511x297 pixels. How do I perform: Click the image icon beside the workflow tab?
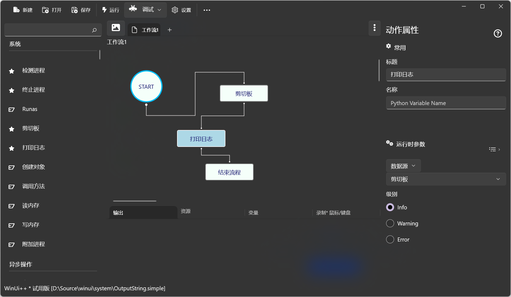coord(116,28)
